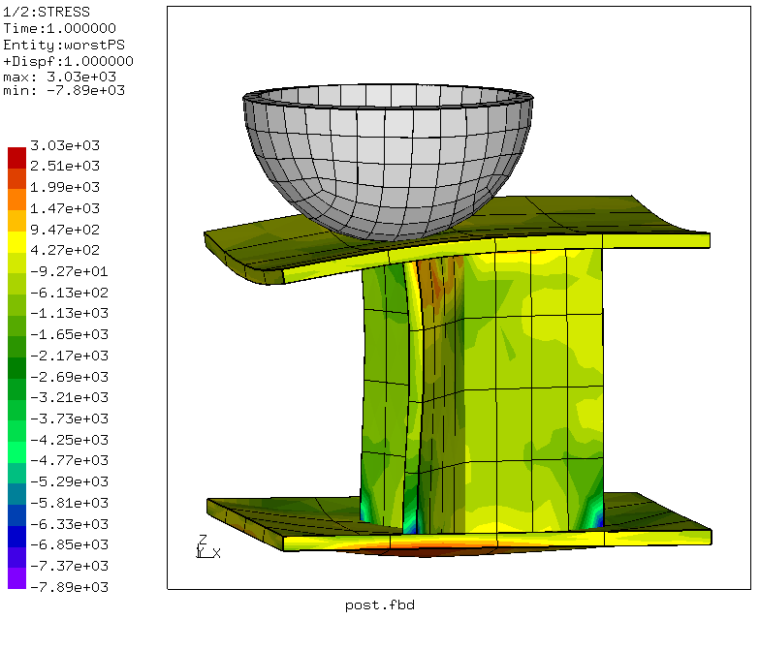Viewport: 760px width, 651px height.
Task: Click the orange swatch beside 1.47e+03
Action: pos(16,200)
